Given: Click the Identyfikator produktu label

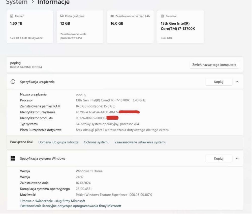Looking at the screenshot, I should 37,118.
